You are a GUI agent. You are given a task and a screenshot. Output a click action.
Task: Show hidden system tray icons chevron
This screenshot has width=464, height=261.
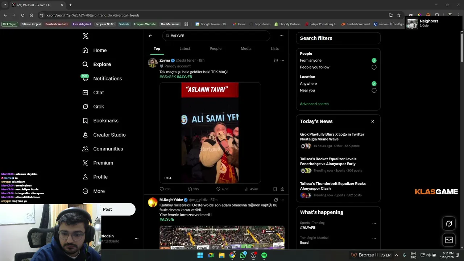click(396, 255)
